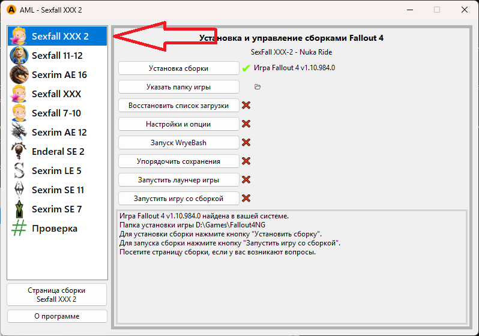Viewport: 479px width, 336px height.
Task: Click the green checkmark next to Установка сборки
Action: tap(246, 68)
